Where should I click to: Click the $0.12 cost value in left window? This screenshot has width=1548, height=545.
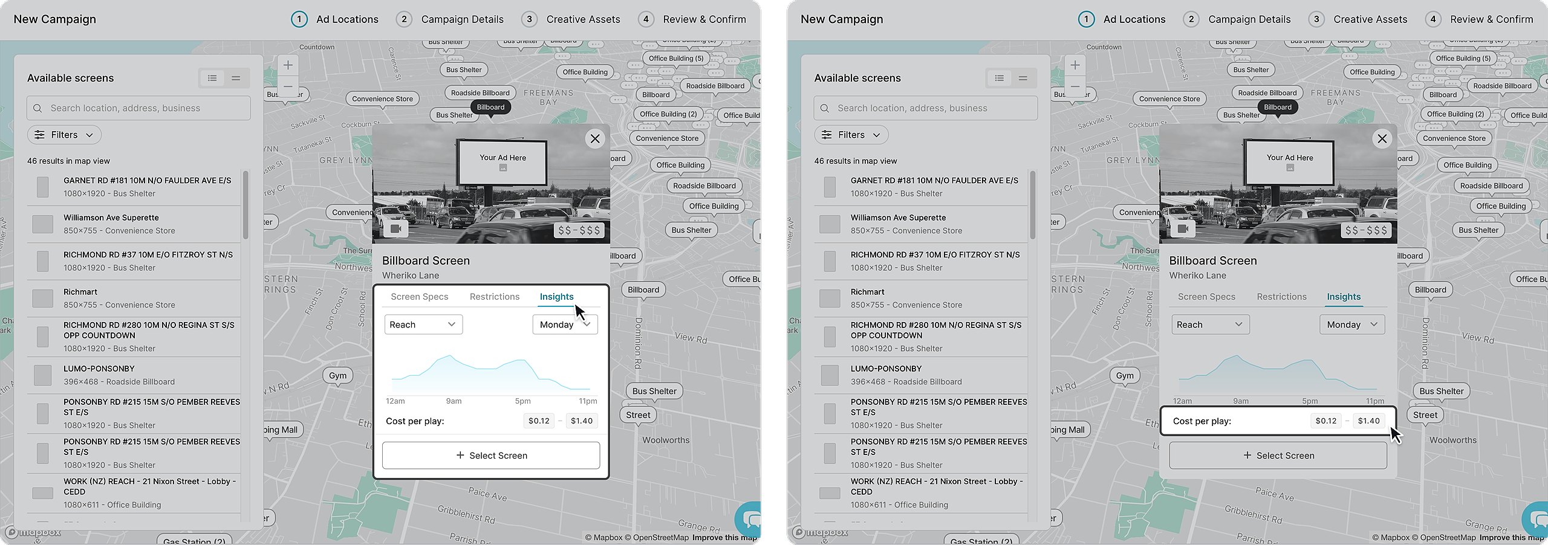pos(539,421)
